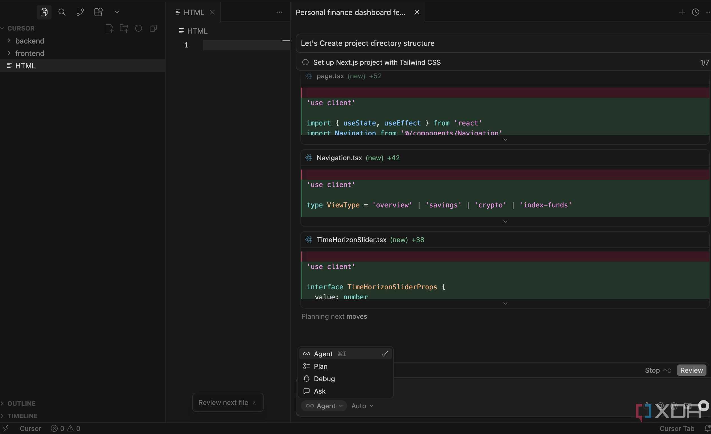
Task: Open the Source Control branch icon
Action: tap(80, 12)
